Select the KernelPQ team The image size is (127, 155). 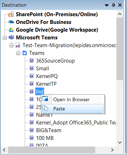click(x=47, y=76)
